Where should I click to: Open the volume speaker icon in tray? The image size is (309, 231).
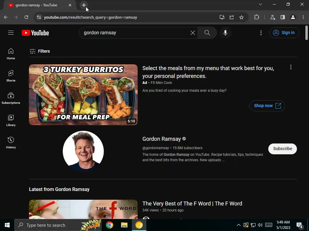(x=260, y=225)
